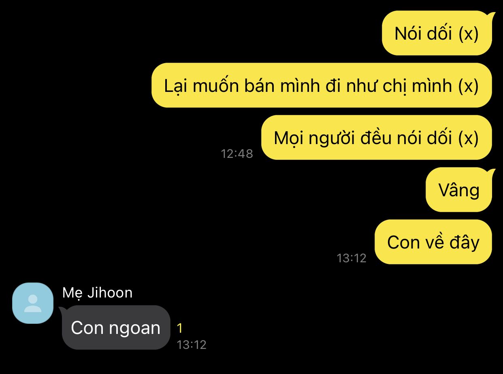The image size is (503, 374).
Task: Click the 13:12 timestamp below the unread count
Action: pos(192,345)
